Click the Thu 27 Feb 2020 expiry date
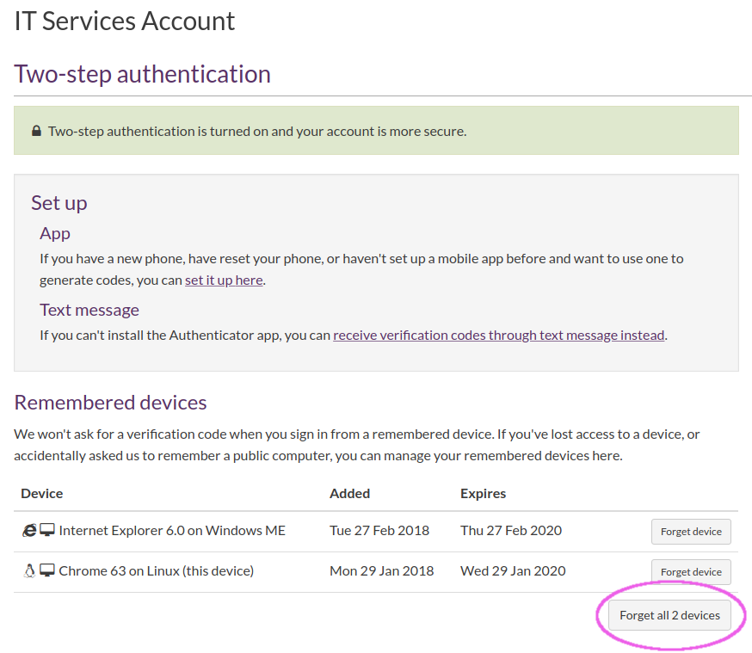 click(512, 531)
